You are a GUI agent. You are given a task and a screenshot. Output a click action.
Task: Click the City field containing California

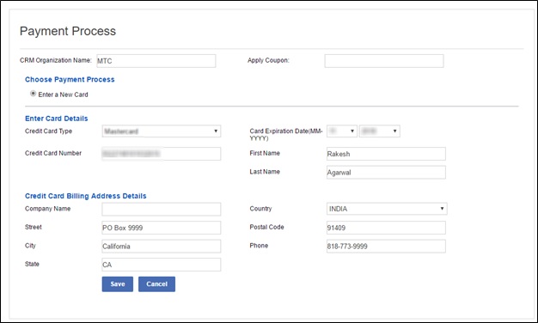[162, 247]
